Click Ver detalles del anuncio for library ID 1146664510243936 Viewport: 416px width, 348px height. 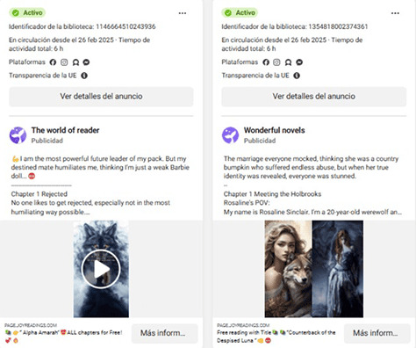click(101, 97)
